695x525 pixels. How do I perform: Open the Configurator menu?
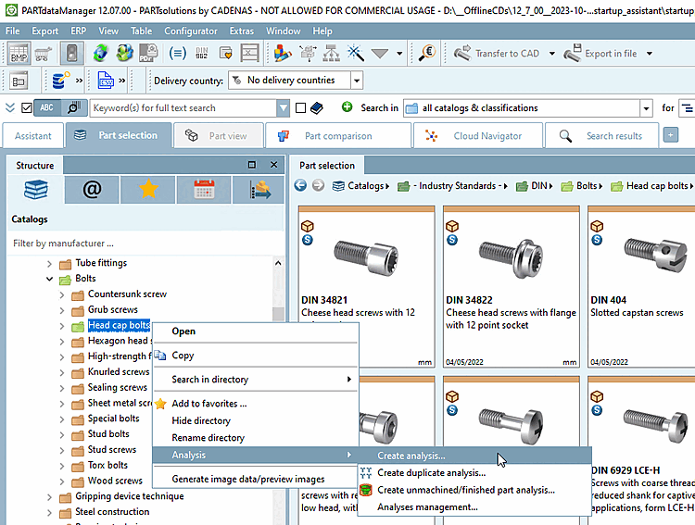pos(190,31)
